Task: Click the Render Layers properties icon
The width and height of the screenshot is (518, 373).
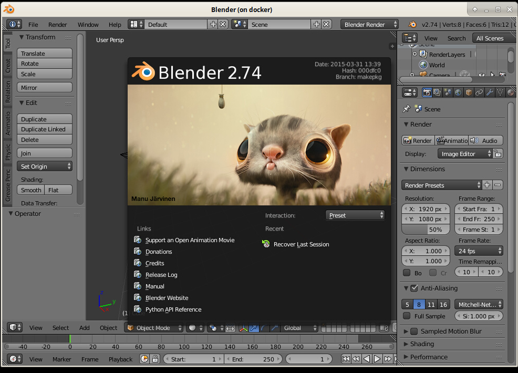Action: pos(438,92)
